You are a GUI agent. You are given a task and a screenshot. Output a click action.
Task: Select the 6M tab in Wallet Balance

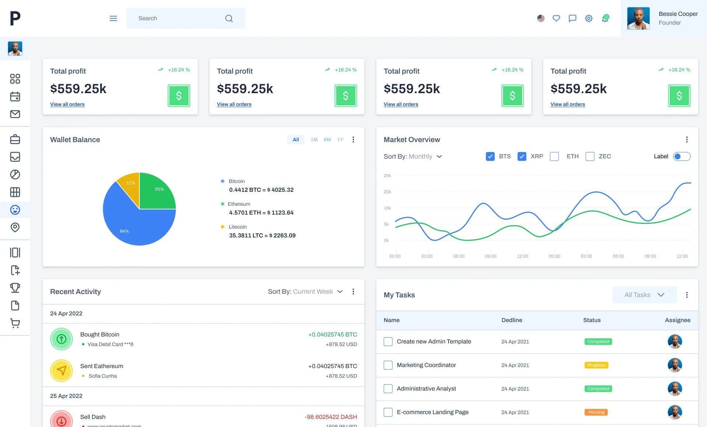[327, 140]
